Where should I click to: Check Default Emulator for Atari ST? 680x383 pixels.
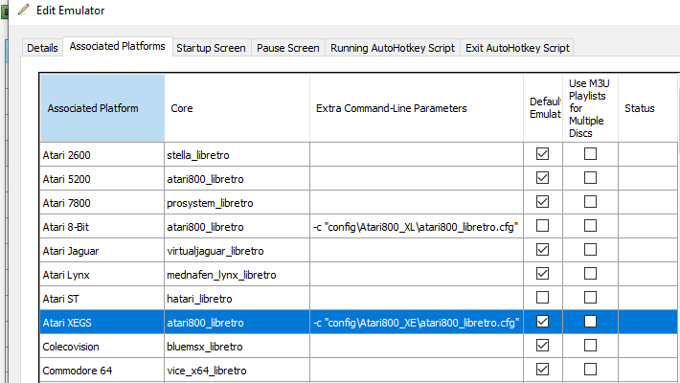pos(542,298)
